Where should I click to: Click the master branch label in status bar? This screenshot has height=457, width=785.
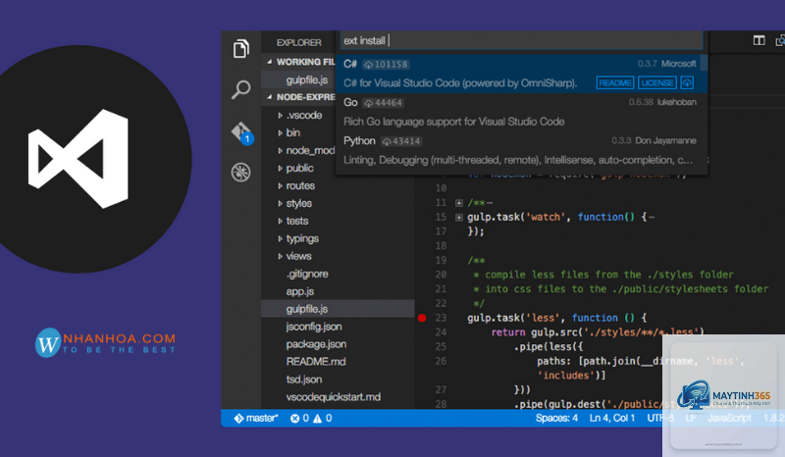click(262, 418)
